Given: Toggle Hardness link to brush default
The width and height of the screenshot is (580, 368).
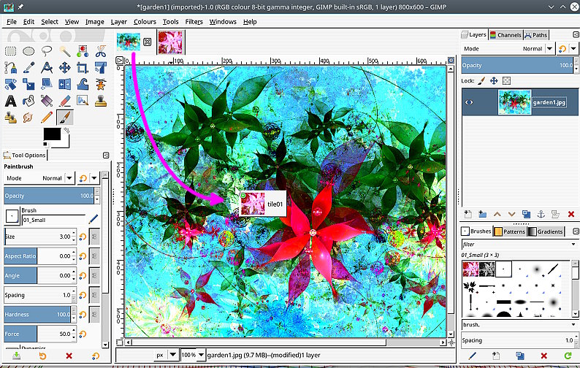Looking at the screenshot, I should (x=94, y=315).
